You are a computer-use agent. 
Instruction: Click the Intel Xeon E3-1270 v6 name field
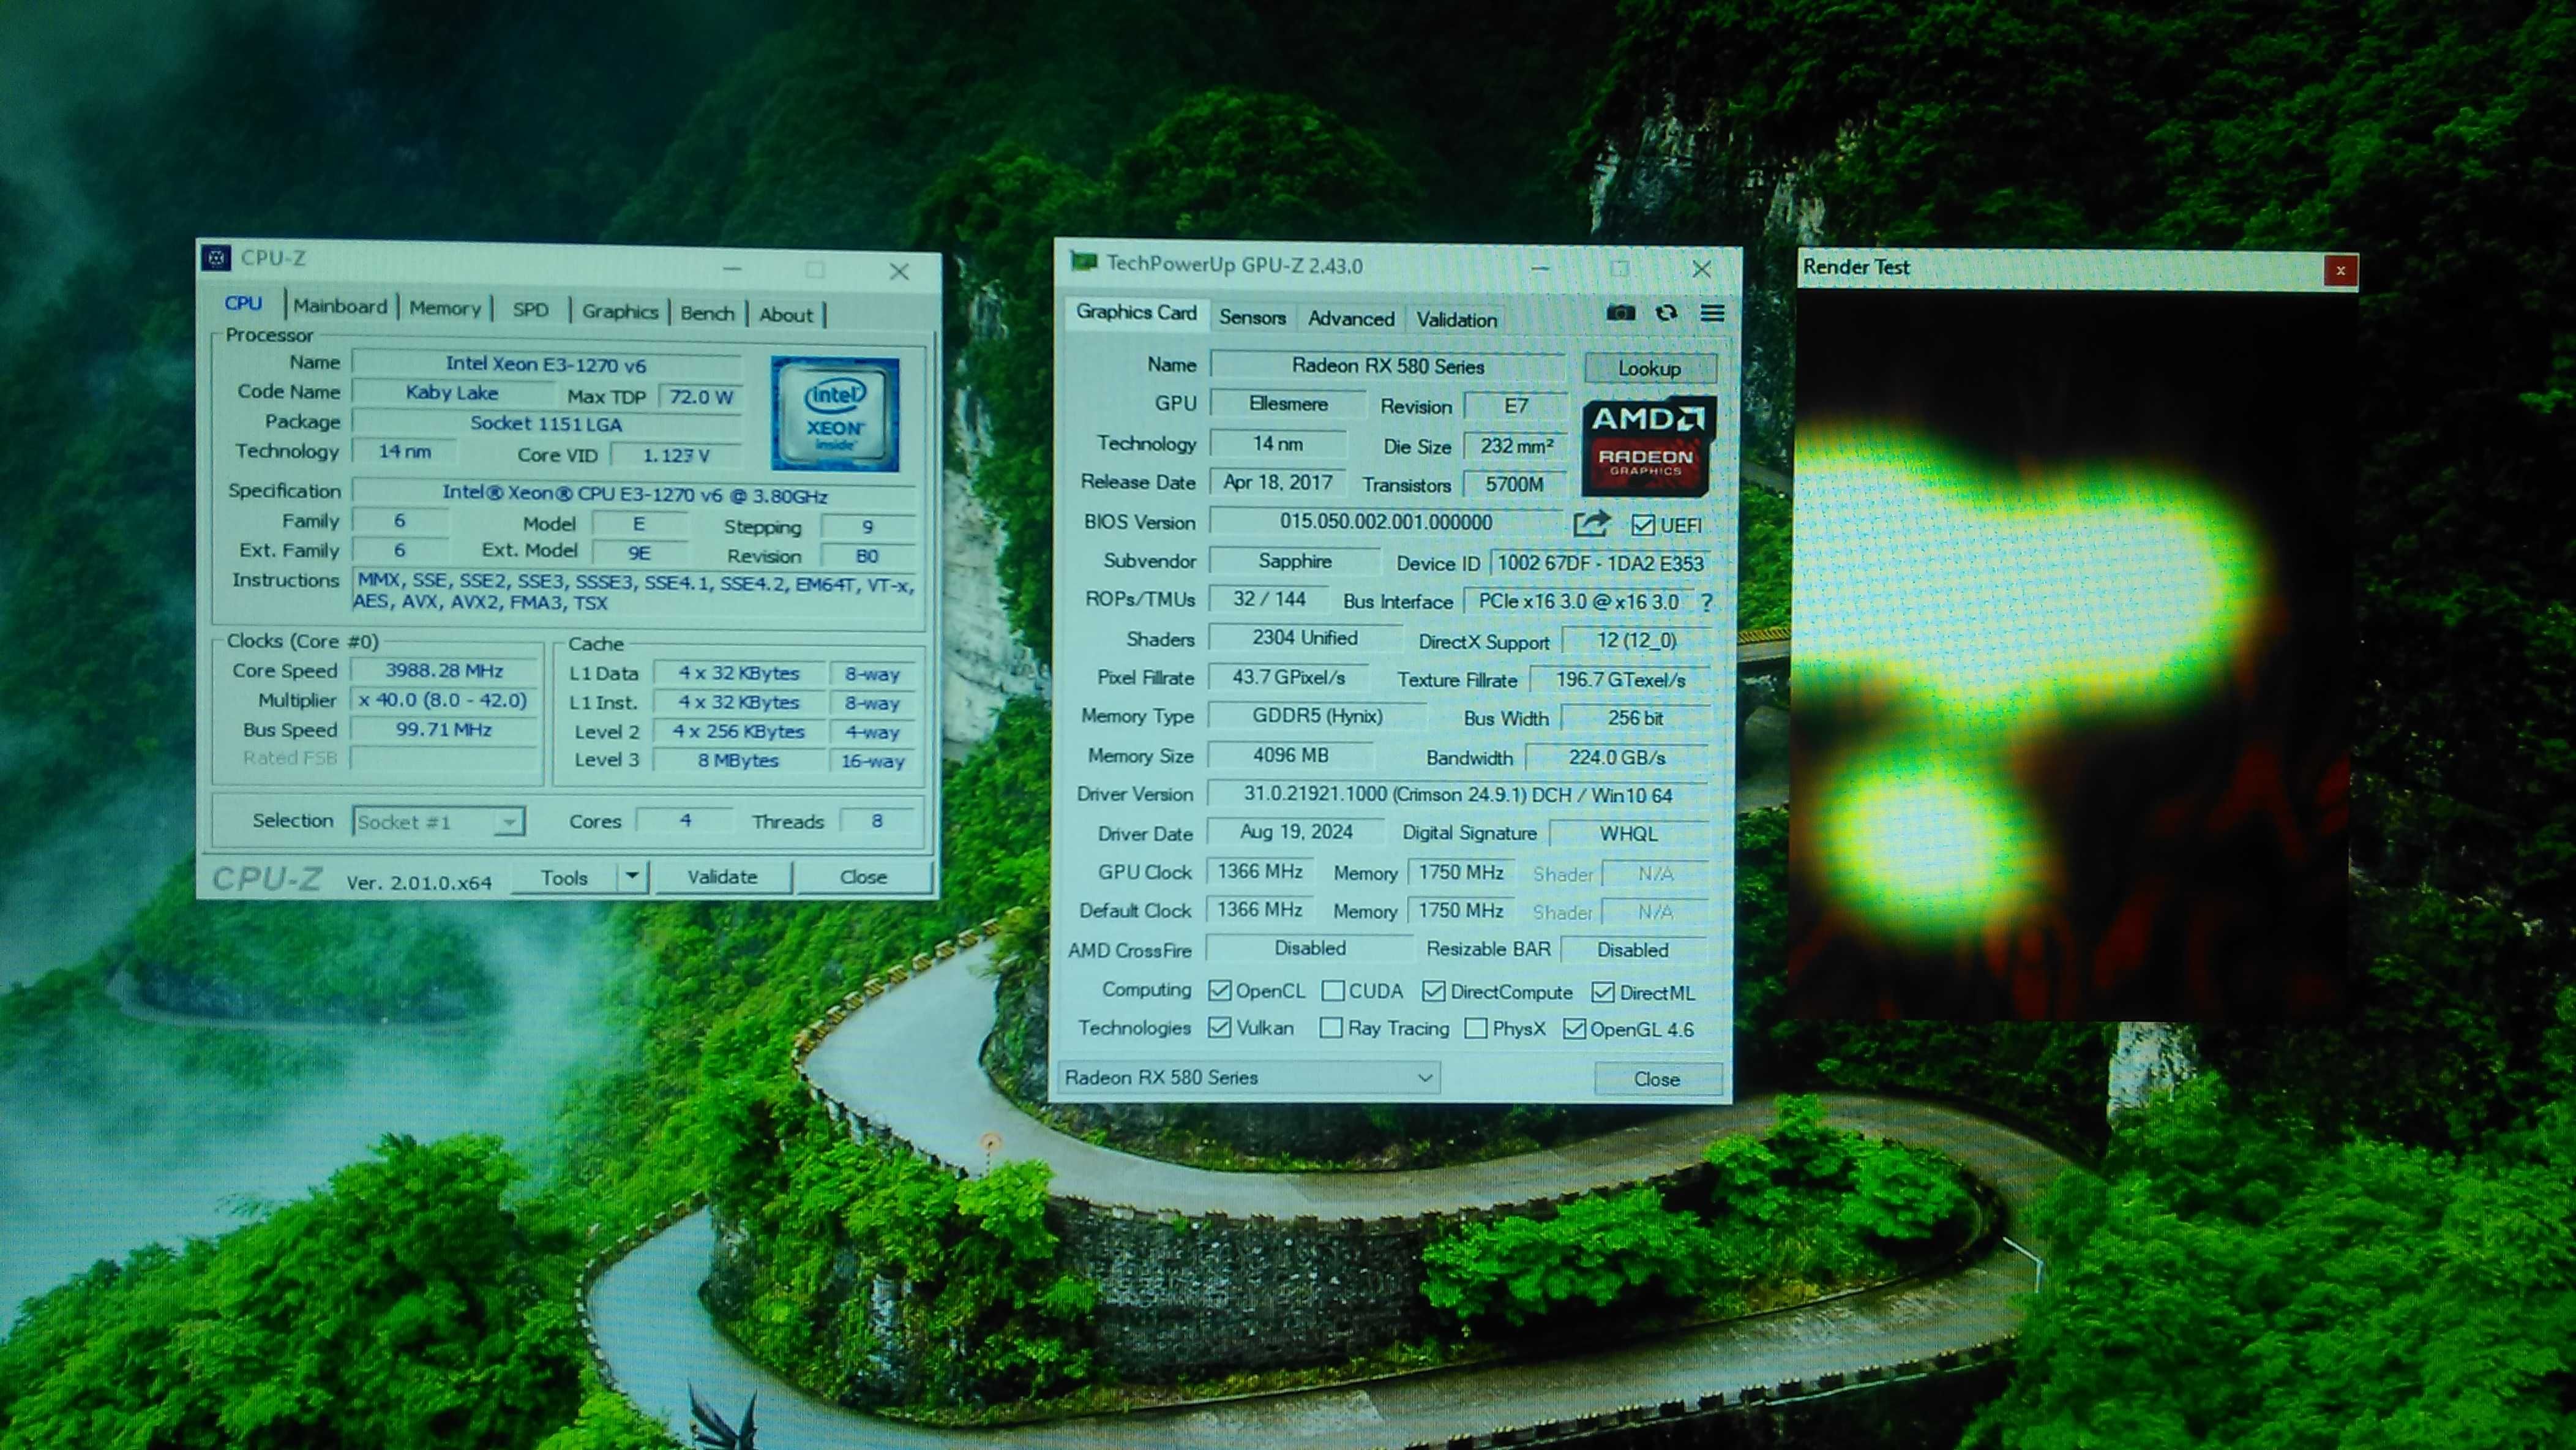pos(546,364)
